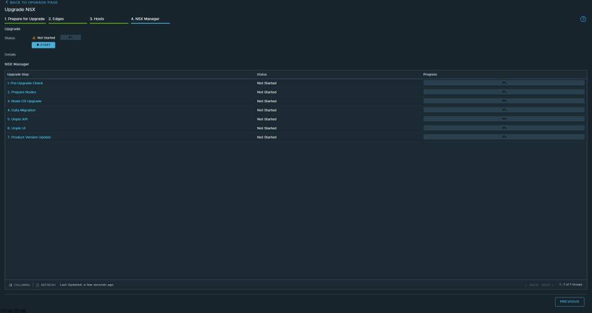This screenshot has width=592, height=313.
Task: Click the Previous button
Action: point(569,301)
